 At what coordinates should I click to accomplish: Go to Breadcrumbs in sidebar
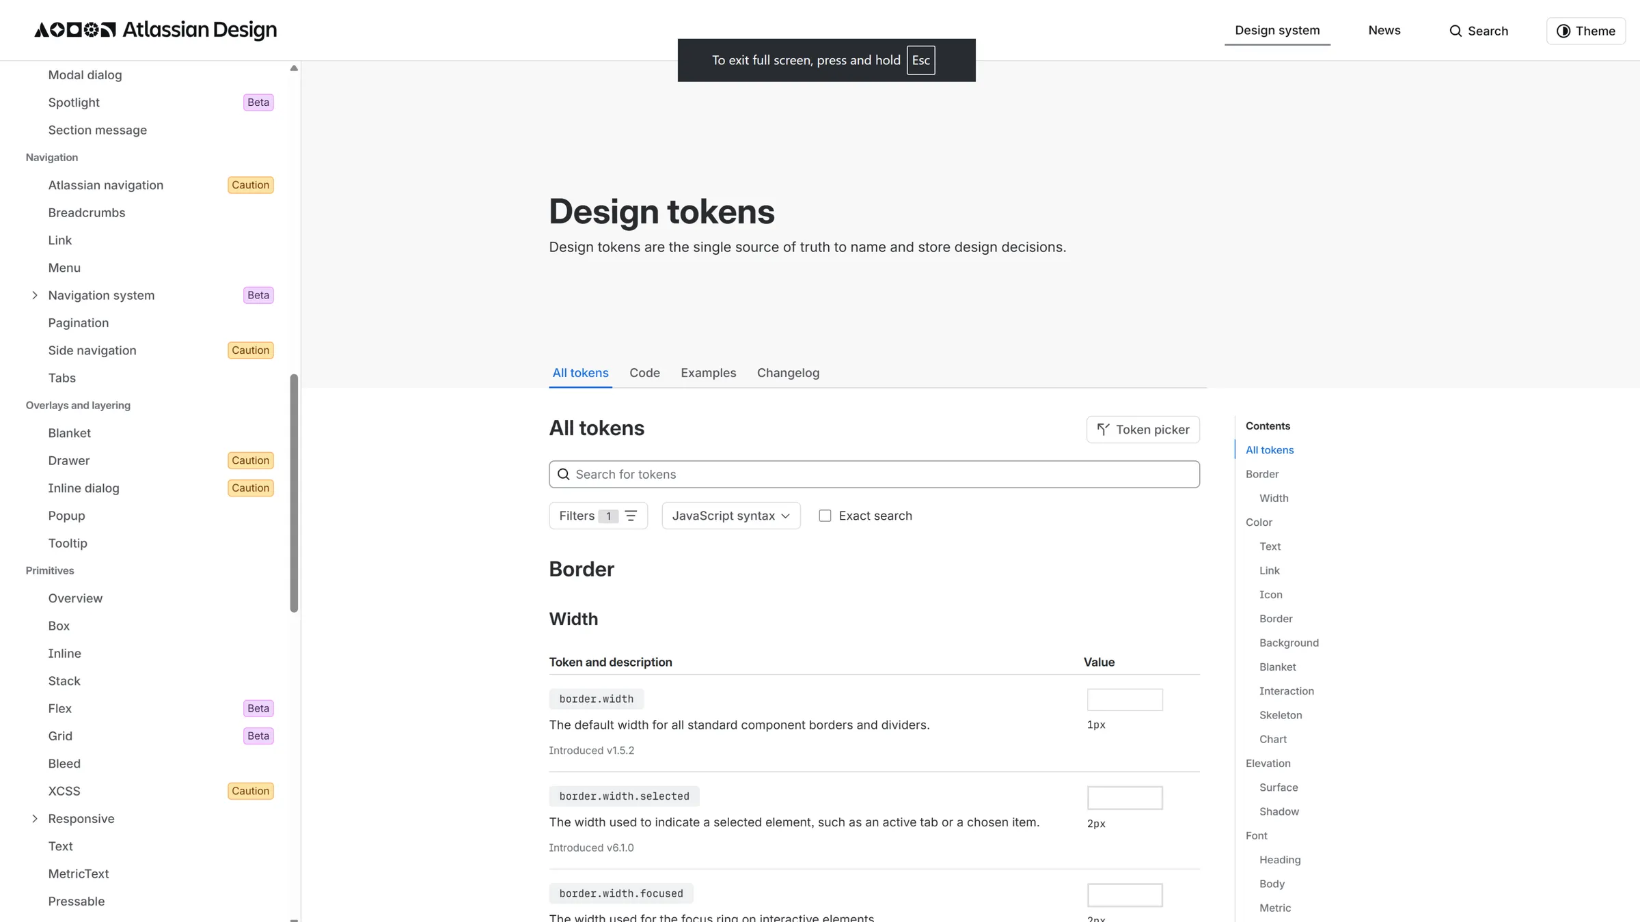pos(87,212)
